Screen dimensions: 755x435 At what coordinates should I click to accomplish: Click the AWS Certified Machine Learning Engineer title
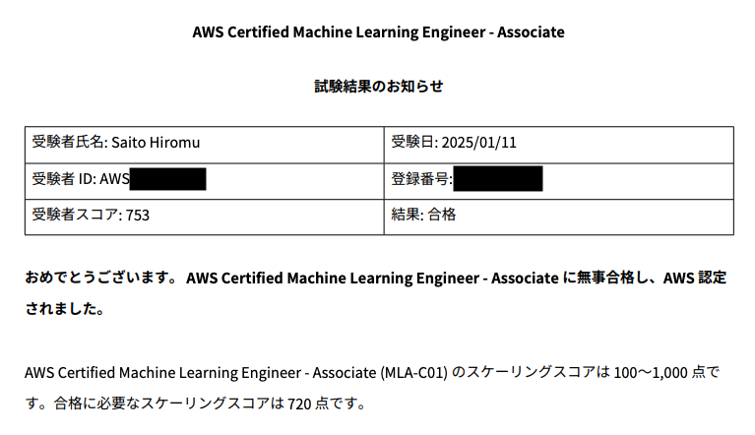pyautogui.click(x=378, y=32)
